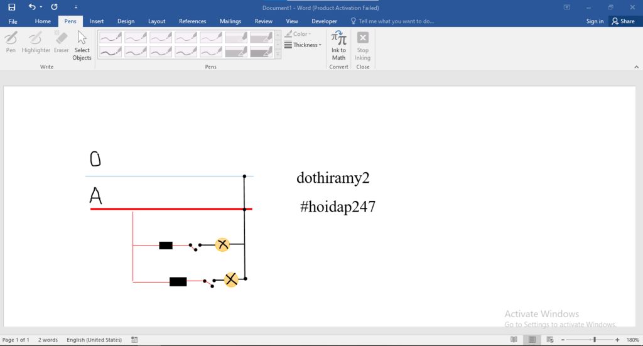Click the Share button
Image resolution: width=643 pixels, height=346 pixels.
coord(623,21)
